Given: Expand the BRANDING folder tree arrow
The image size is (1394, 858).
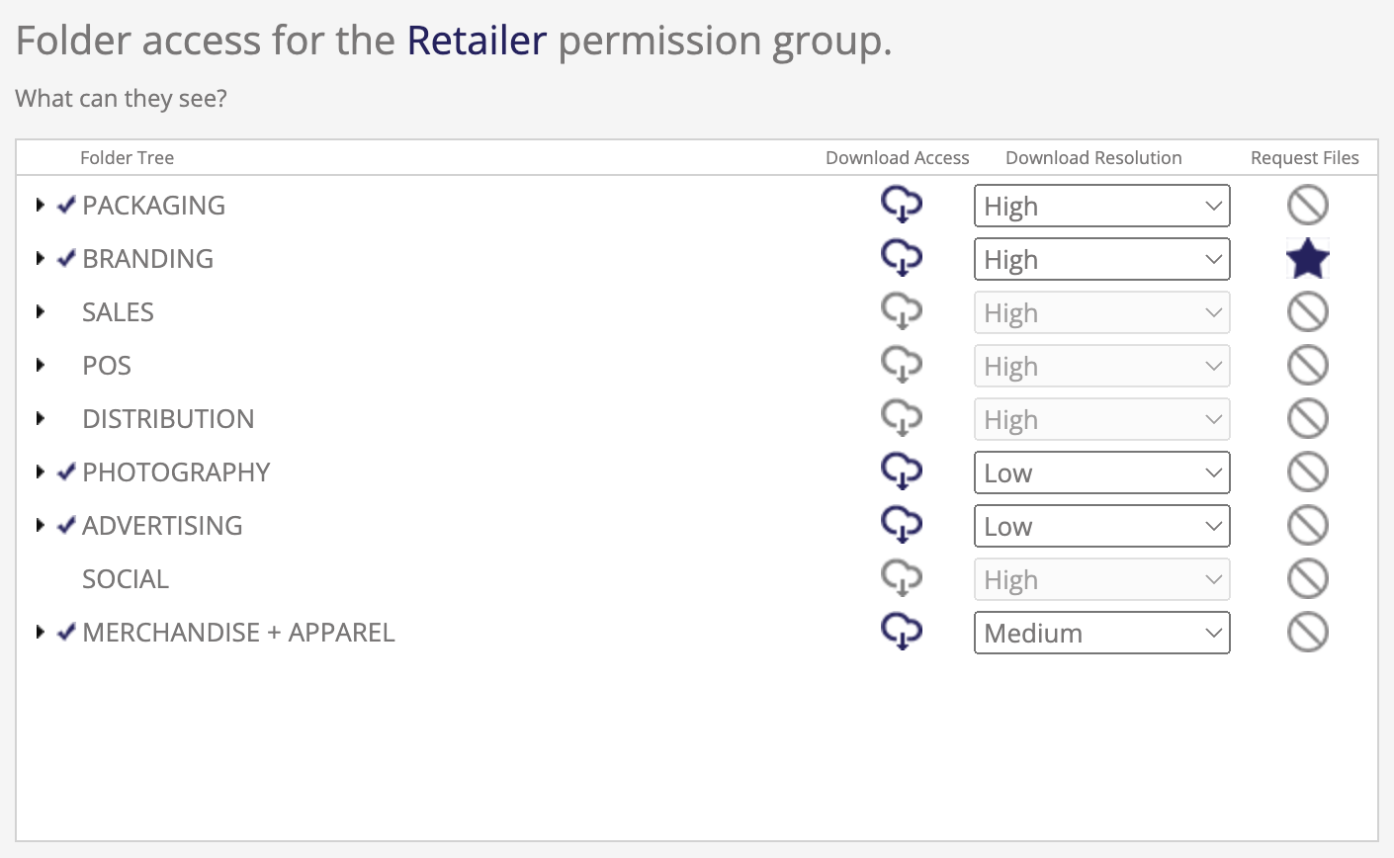Looking at the screenshot, I should [41, 259].
